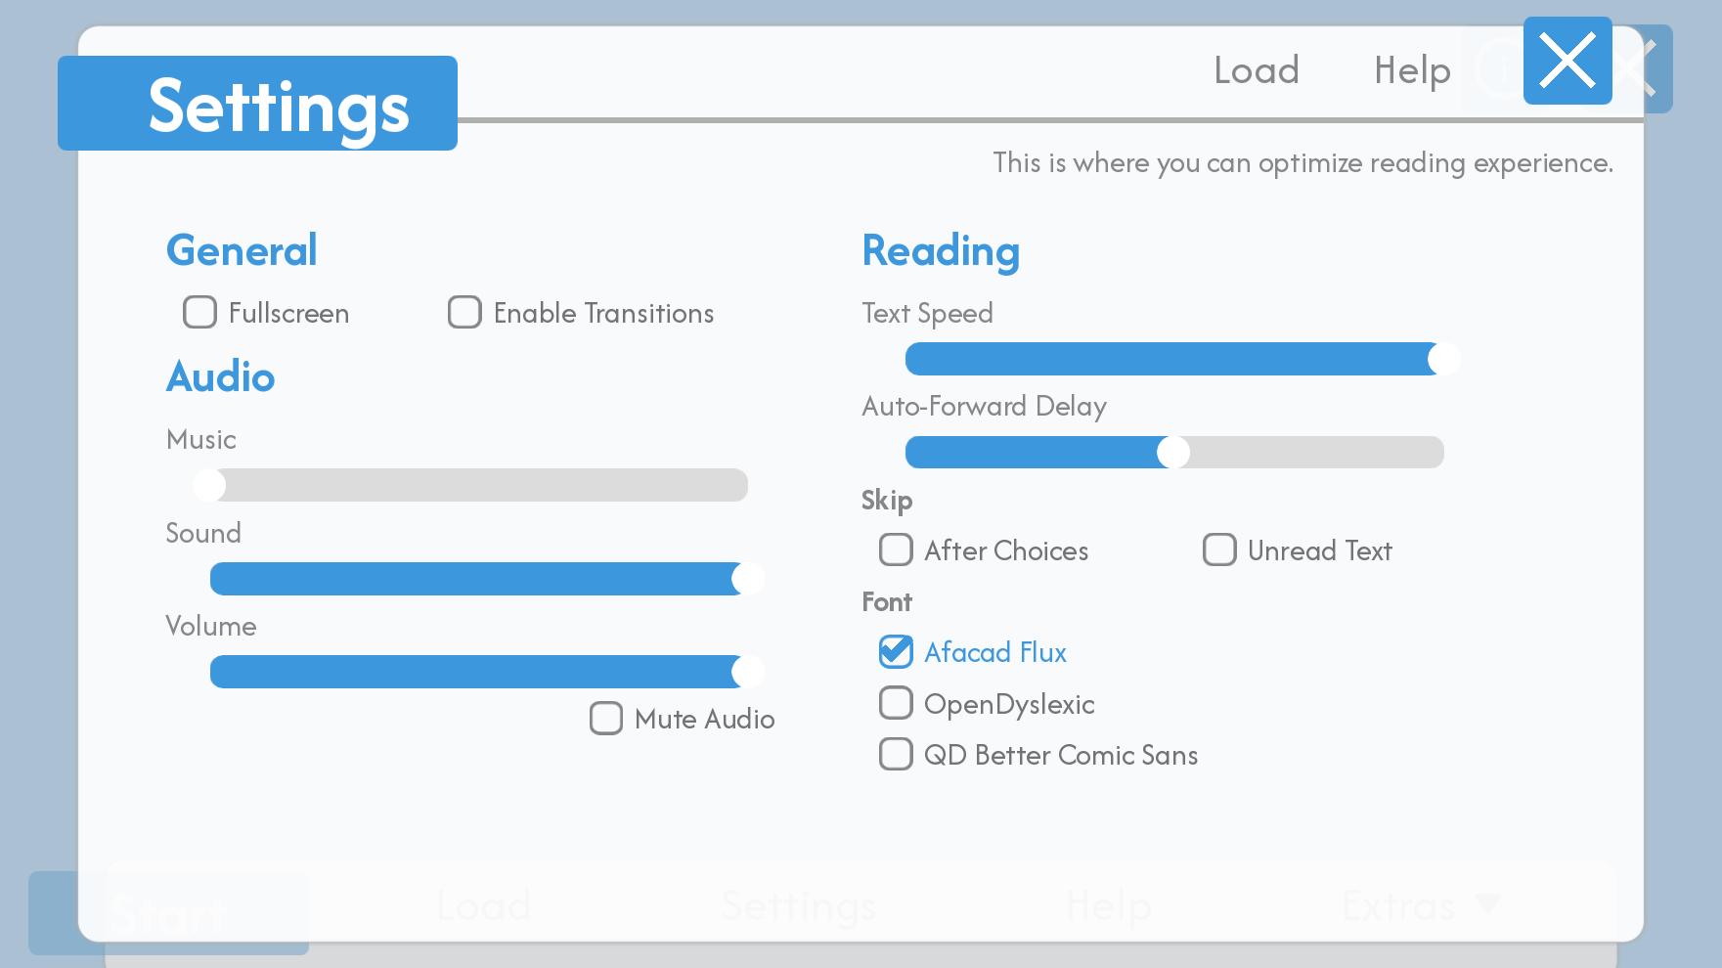Toggle Enable Transitions checkbox
This screenshot has width=1722, height=968.
pos(464,313)
